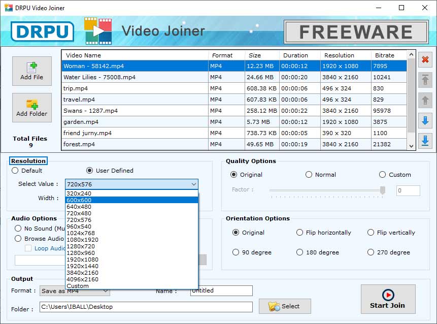This screenshot has height=324, width=437.
Task: Pick 720x480 from resolution list
Action: tap(131, 213)
